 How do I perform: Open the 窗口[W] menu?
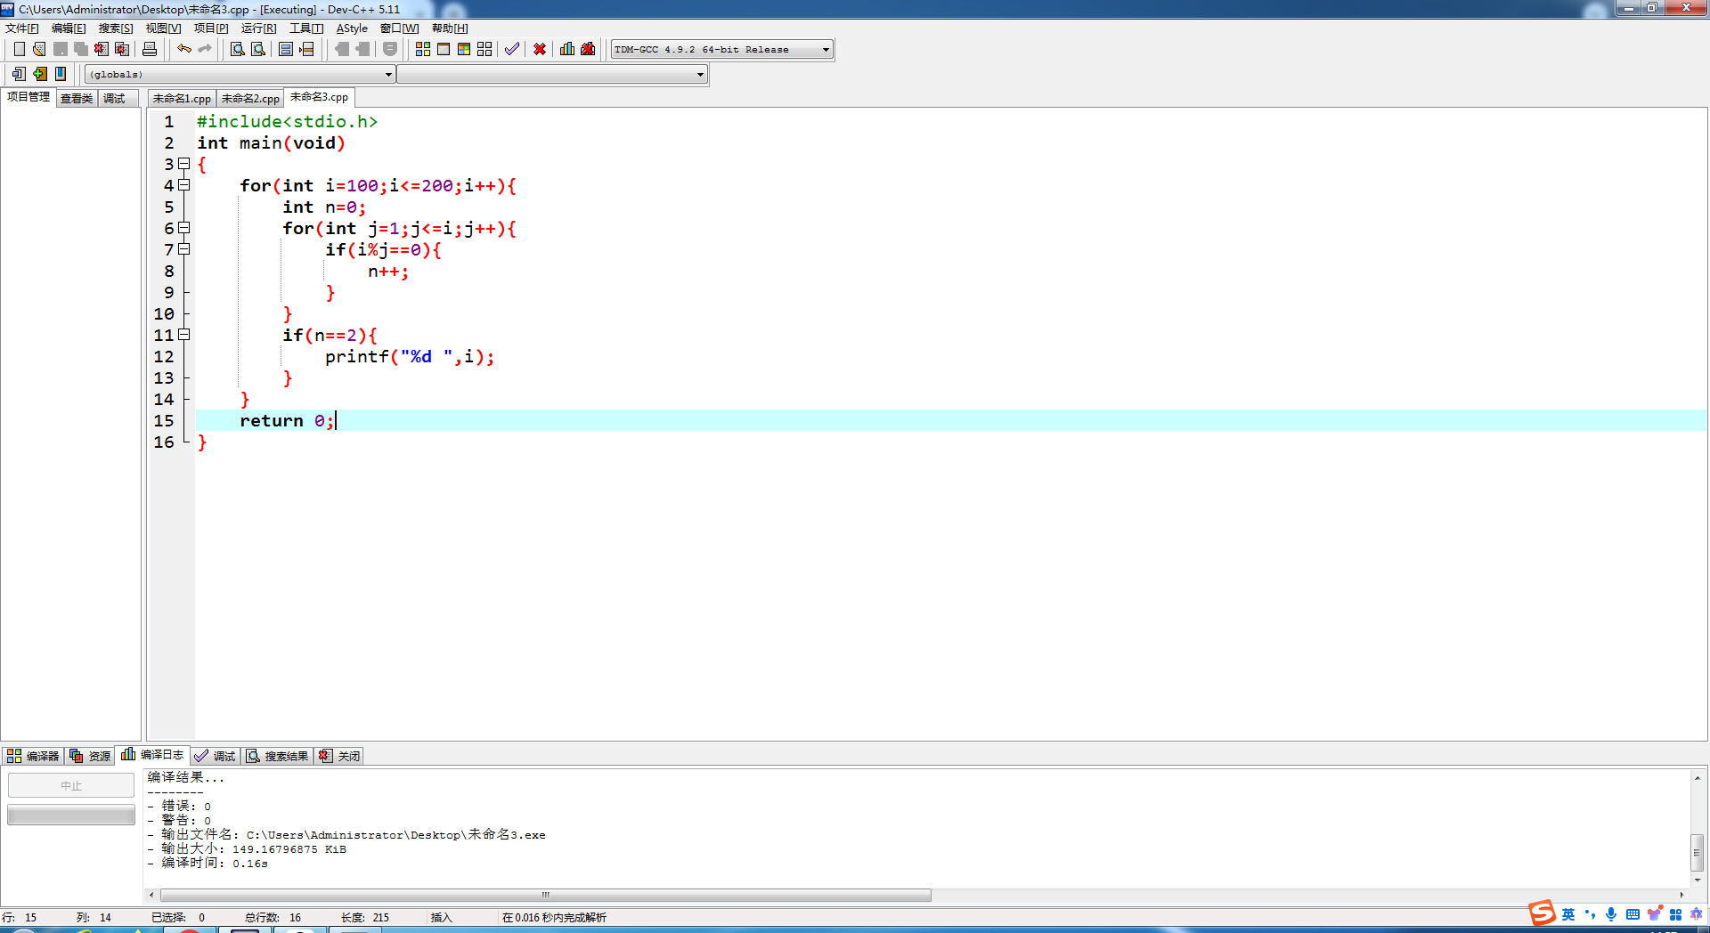(400, 28)
